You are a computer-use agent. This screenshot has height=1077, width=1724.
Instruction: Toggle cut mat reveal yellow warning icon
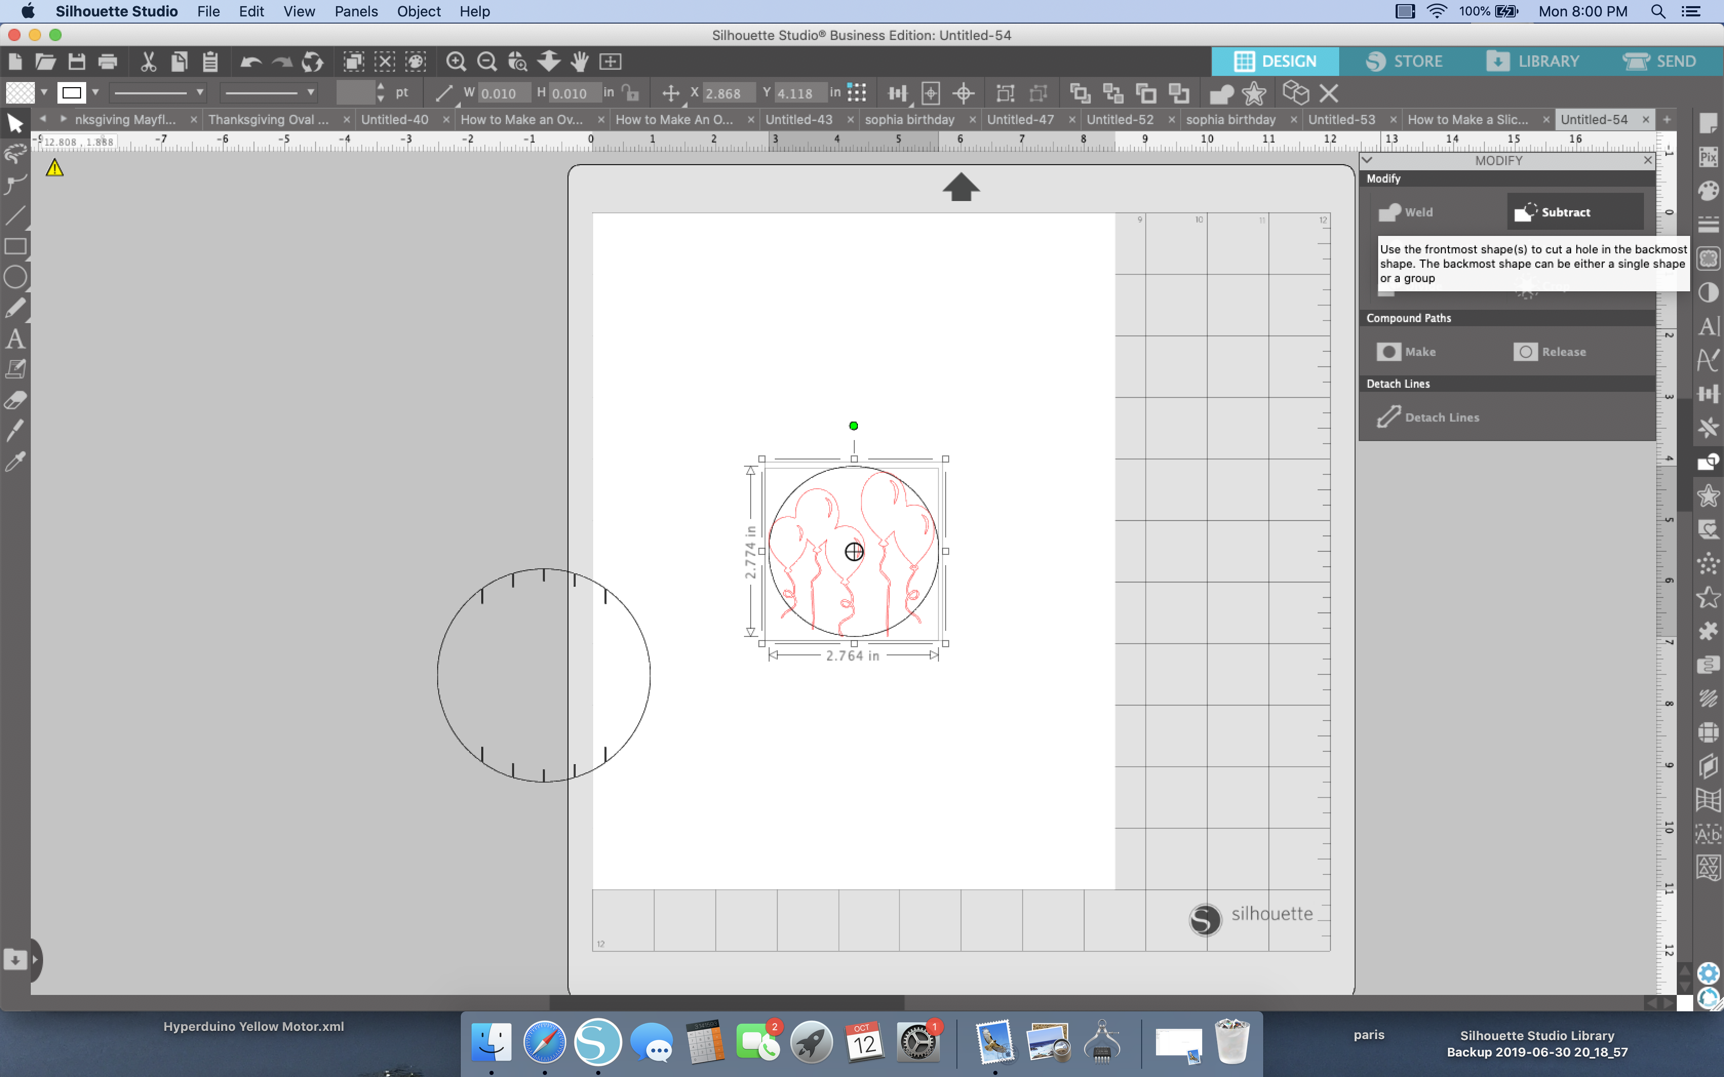click(55, 168)
